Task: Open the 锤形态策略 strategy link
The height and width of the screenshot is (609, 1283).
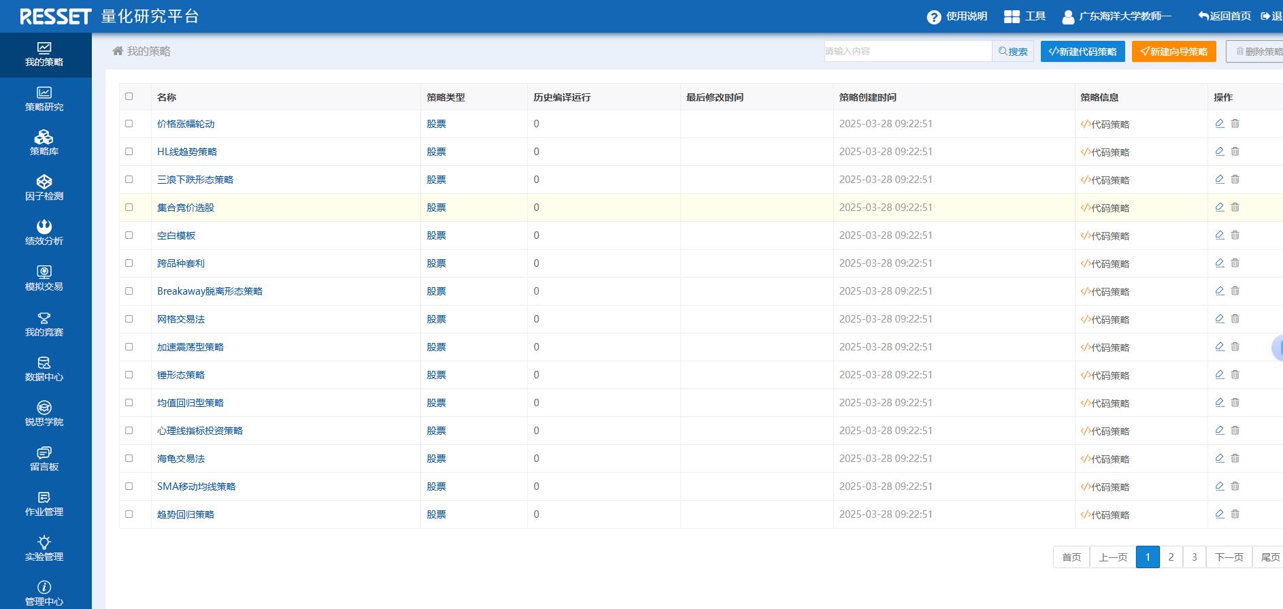Action: tap(181, 375)
